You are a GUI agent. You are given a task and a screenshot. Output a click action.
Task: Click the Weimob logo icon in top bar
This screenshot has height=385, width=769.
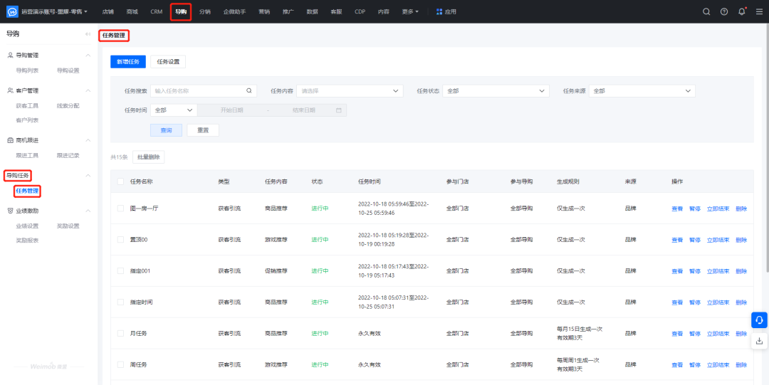(12, 11)
